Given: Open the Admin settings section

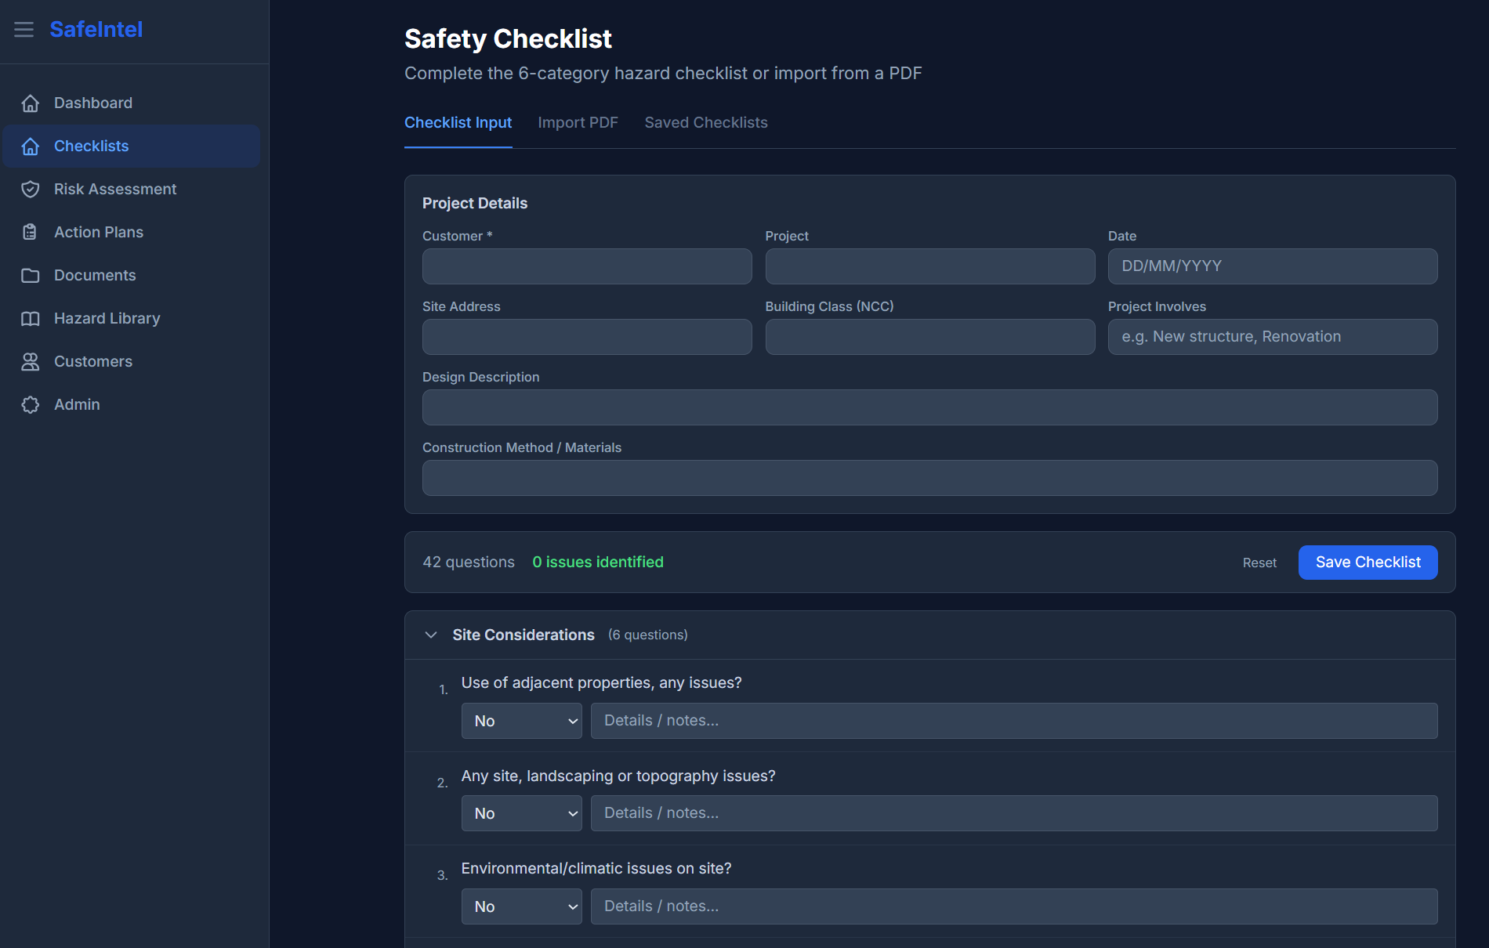Looking at the screenshot, I should [x=77, y=404].
